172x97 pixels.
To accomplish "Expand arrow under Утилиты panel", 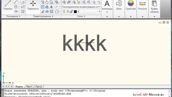I will (x=142, y=17).
